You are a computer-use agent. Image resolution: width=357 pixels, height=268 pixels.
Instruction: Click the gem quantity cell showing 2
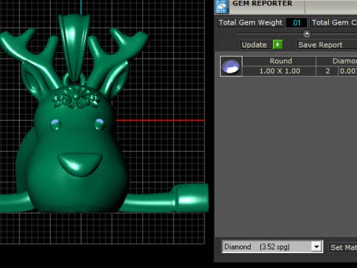pos(327,71)
